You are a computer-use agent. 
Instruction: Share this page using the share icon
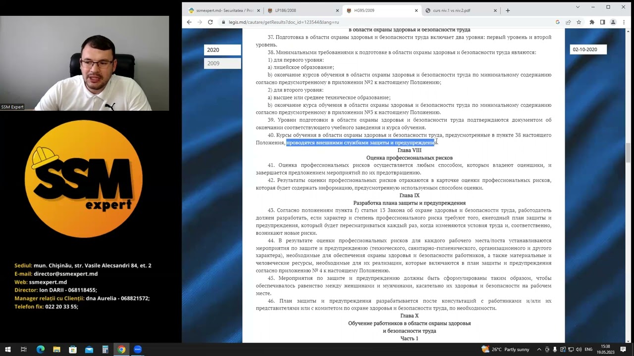[x=568, y=22]
